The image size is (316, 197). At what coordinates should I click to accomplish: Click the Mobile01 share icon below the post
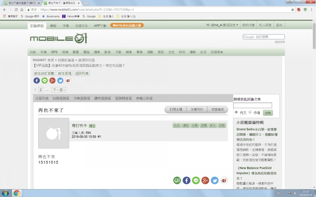[177, 180]
